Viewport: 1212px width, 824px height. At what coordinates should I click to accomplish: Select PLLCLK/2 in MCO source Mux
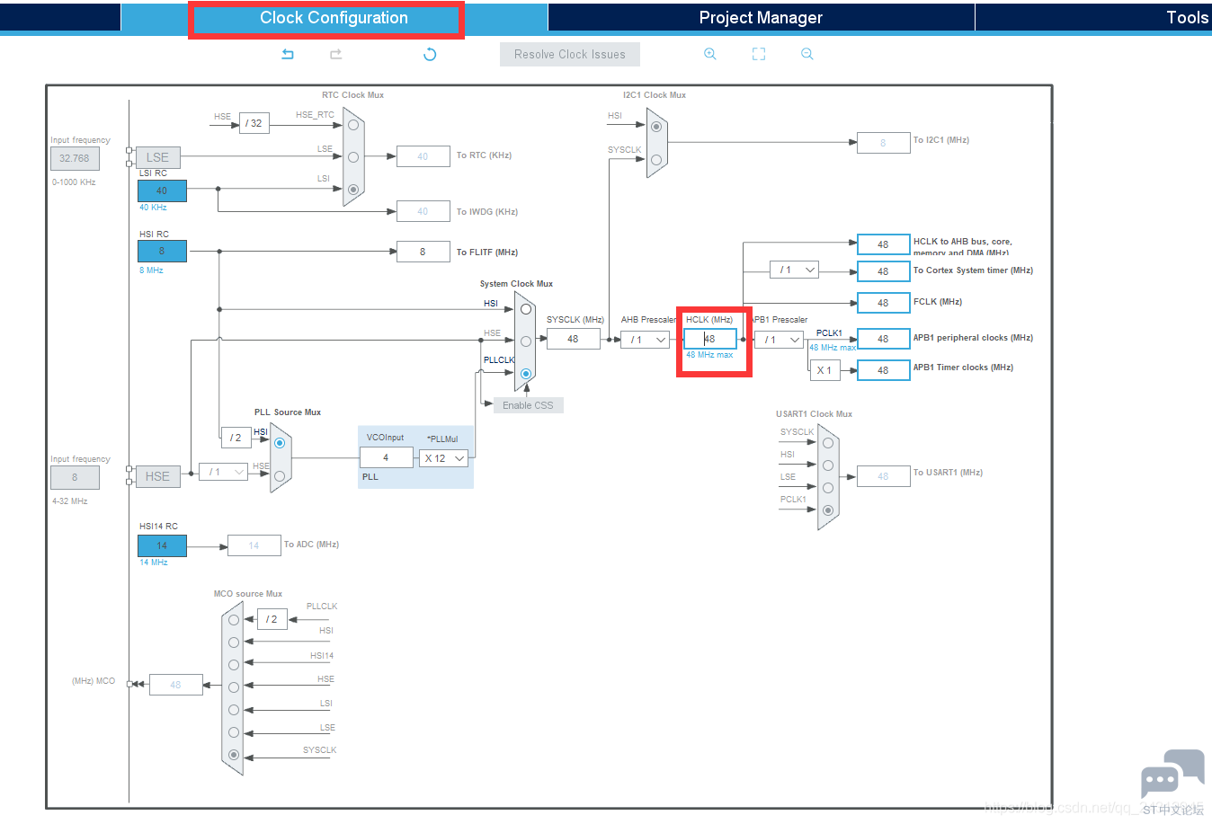pos(234,620)
